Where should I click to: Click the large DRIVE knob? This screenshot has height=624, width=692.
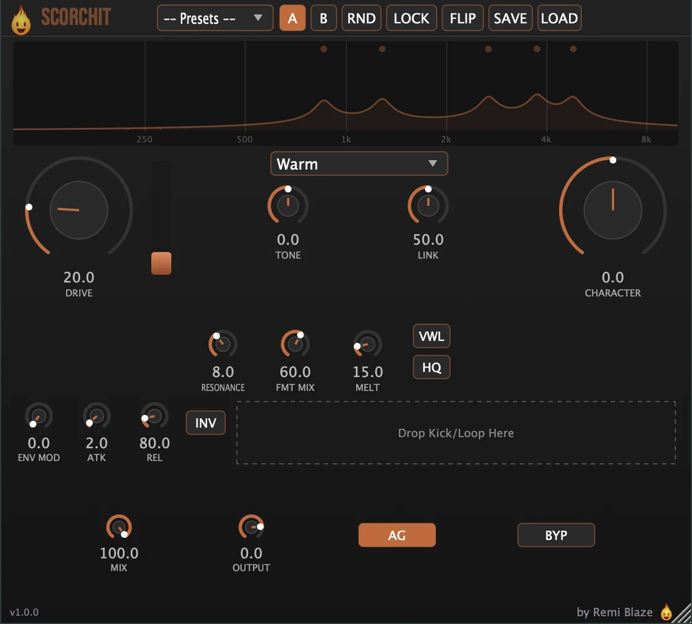click(x=79, y=210)
